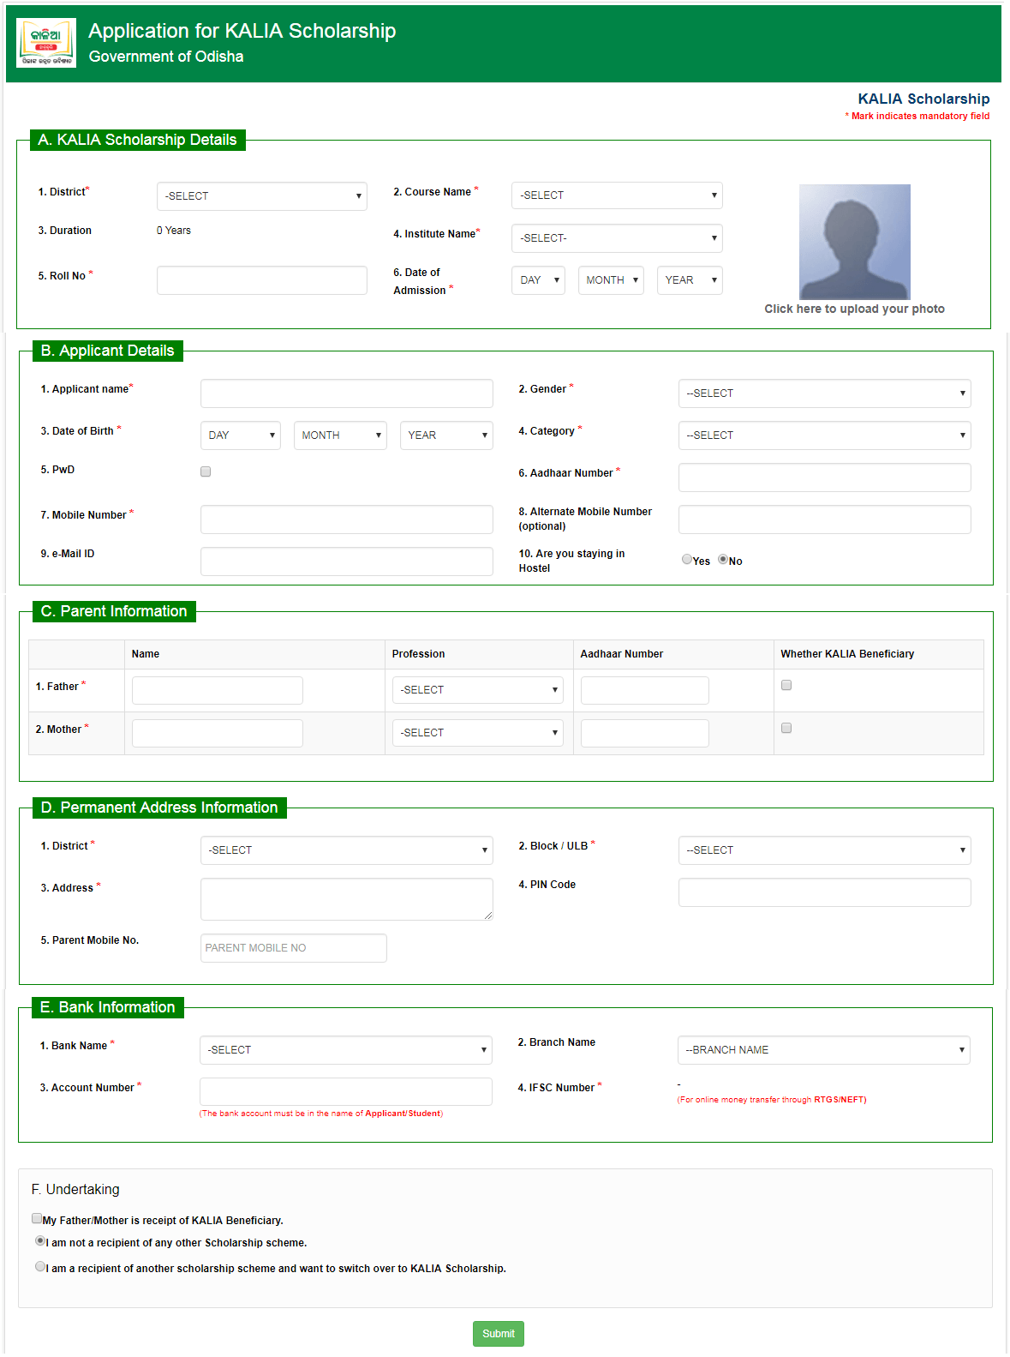The width and height of the screenshot is (1010, 1357).
Task: Open the Mother Profession dropdown
Action: coord(478,733)
